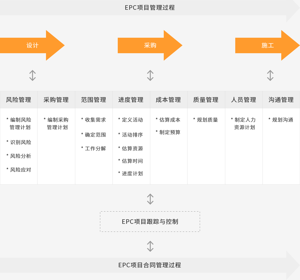Open the 人员管理 column header
This screenshot has height=280, width=300.
244,100
